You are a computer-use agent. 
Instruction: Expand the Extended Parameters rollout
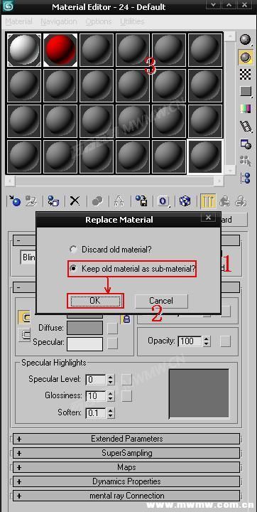(x=126, y=439)
